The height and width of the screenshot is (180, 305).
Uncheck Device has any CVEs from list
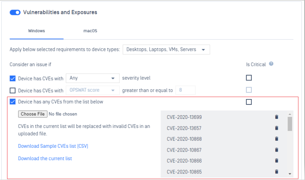(12, 102)
